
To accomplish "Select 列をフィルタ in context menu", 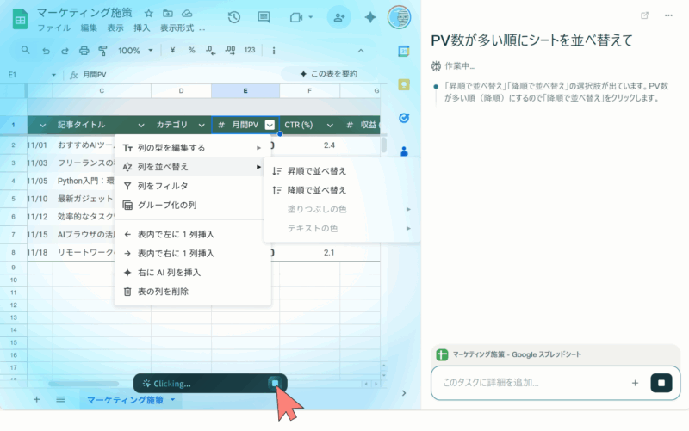I will click(x=162, y=186).
